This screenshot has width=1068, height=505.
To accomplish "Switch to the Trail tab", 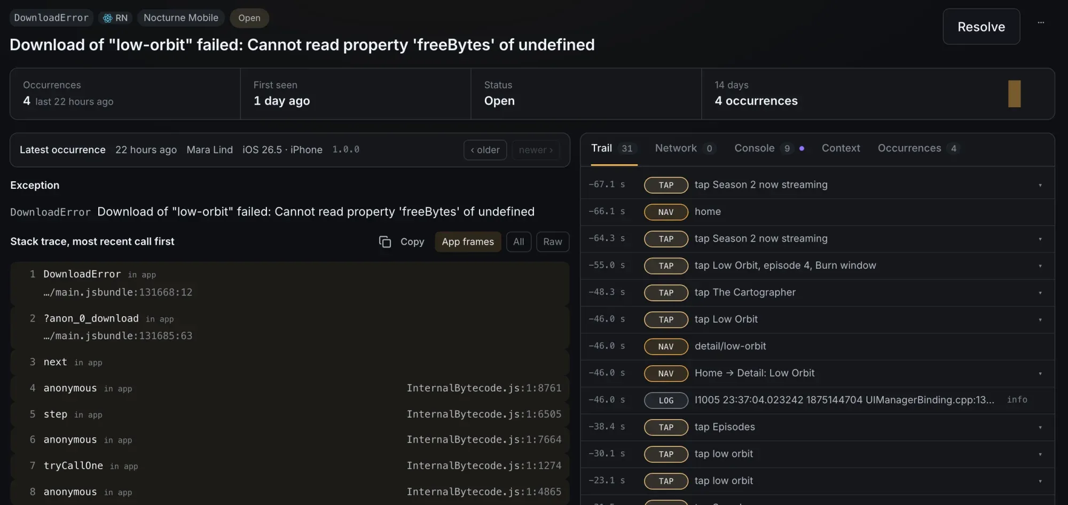I will click(614, 149).
